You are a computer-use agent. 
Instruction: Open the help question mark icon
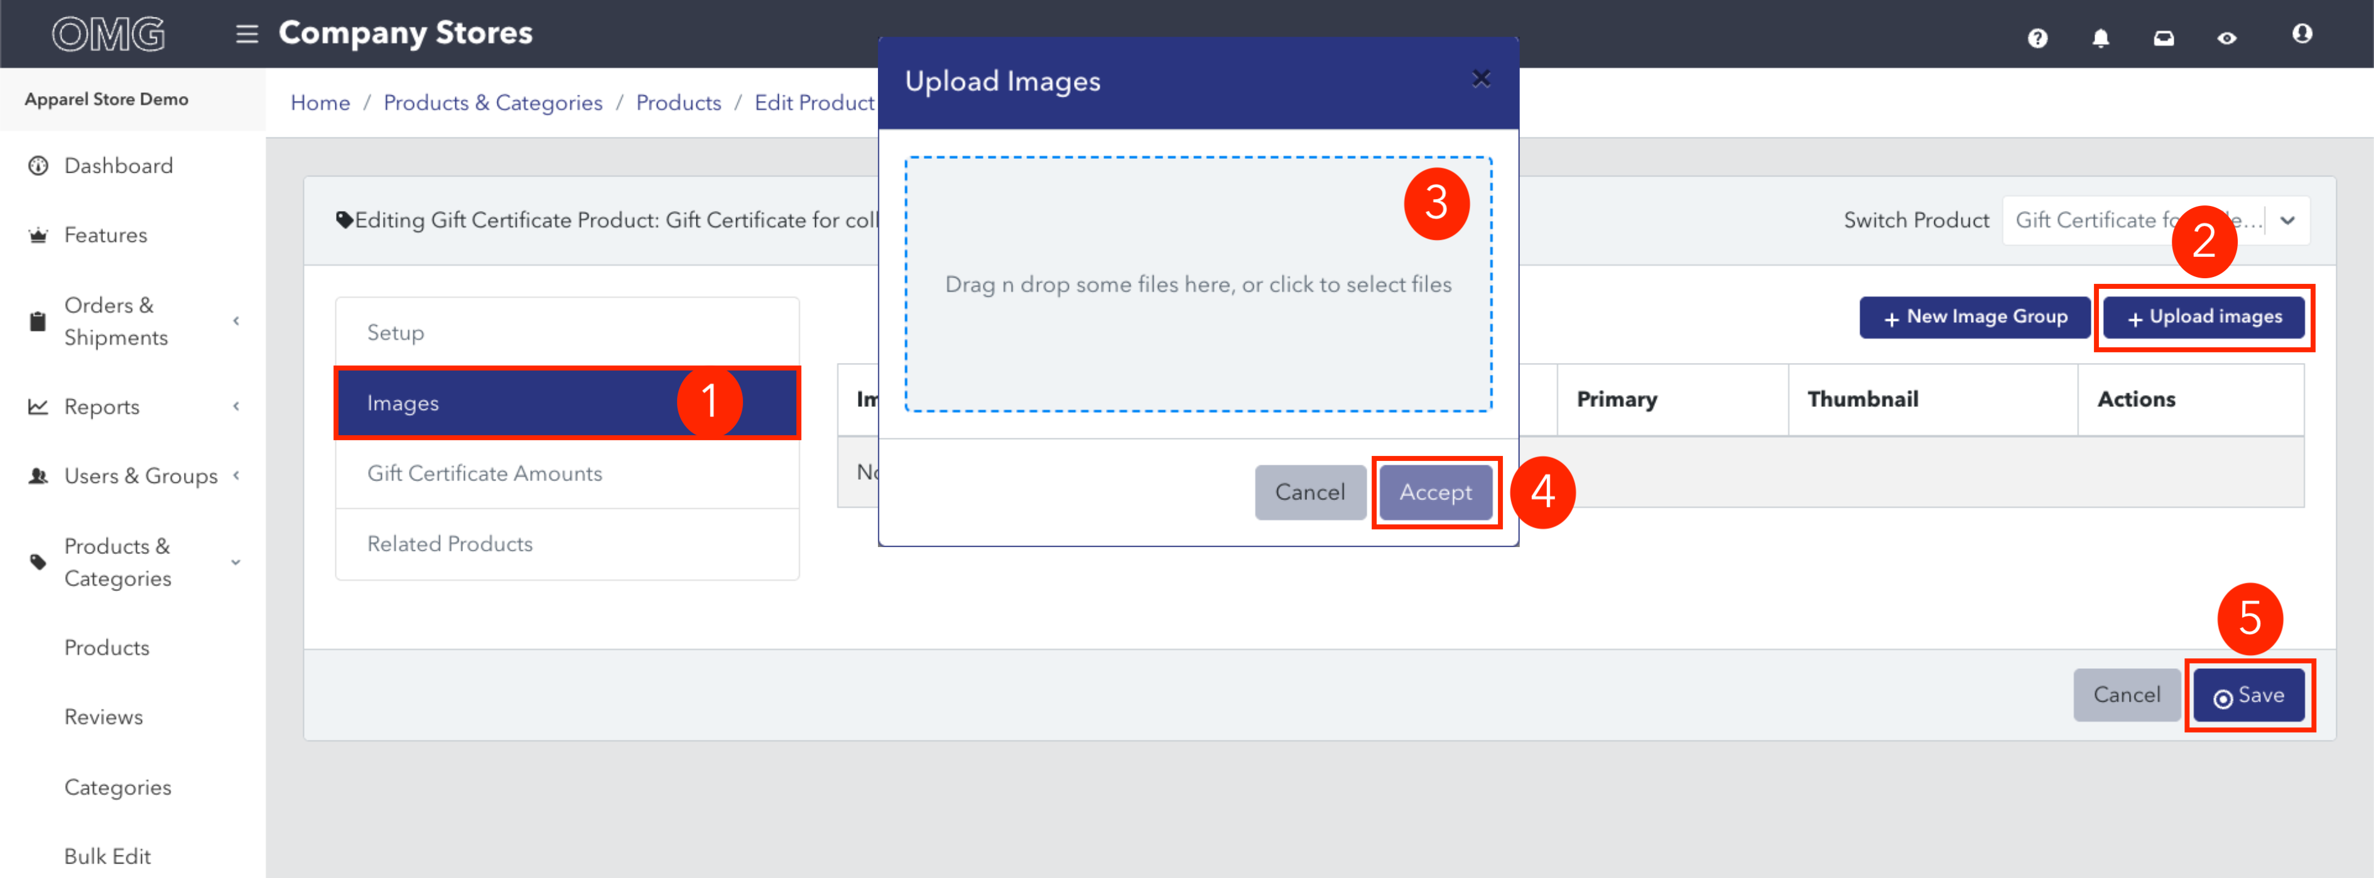(2037, 38)
